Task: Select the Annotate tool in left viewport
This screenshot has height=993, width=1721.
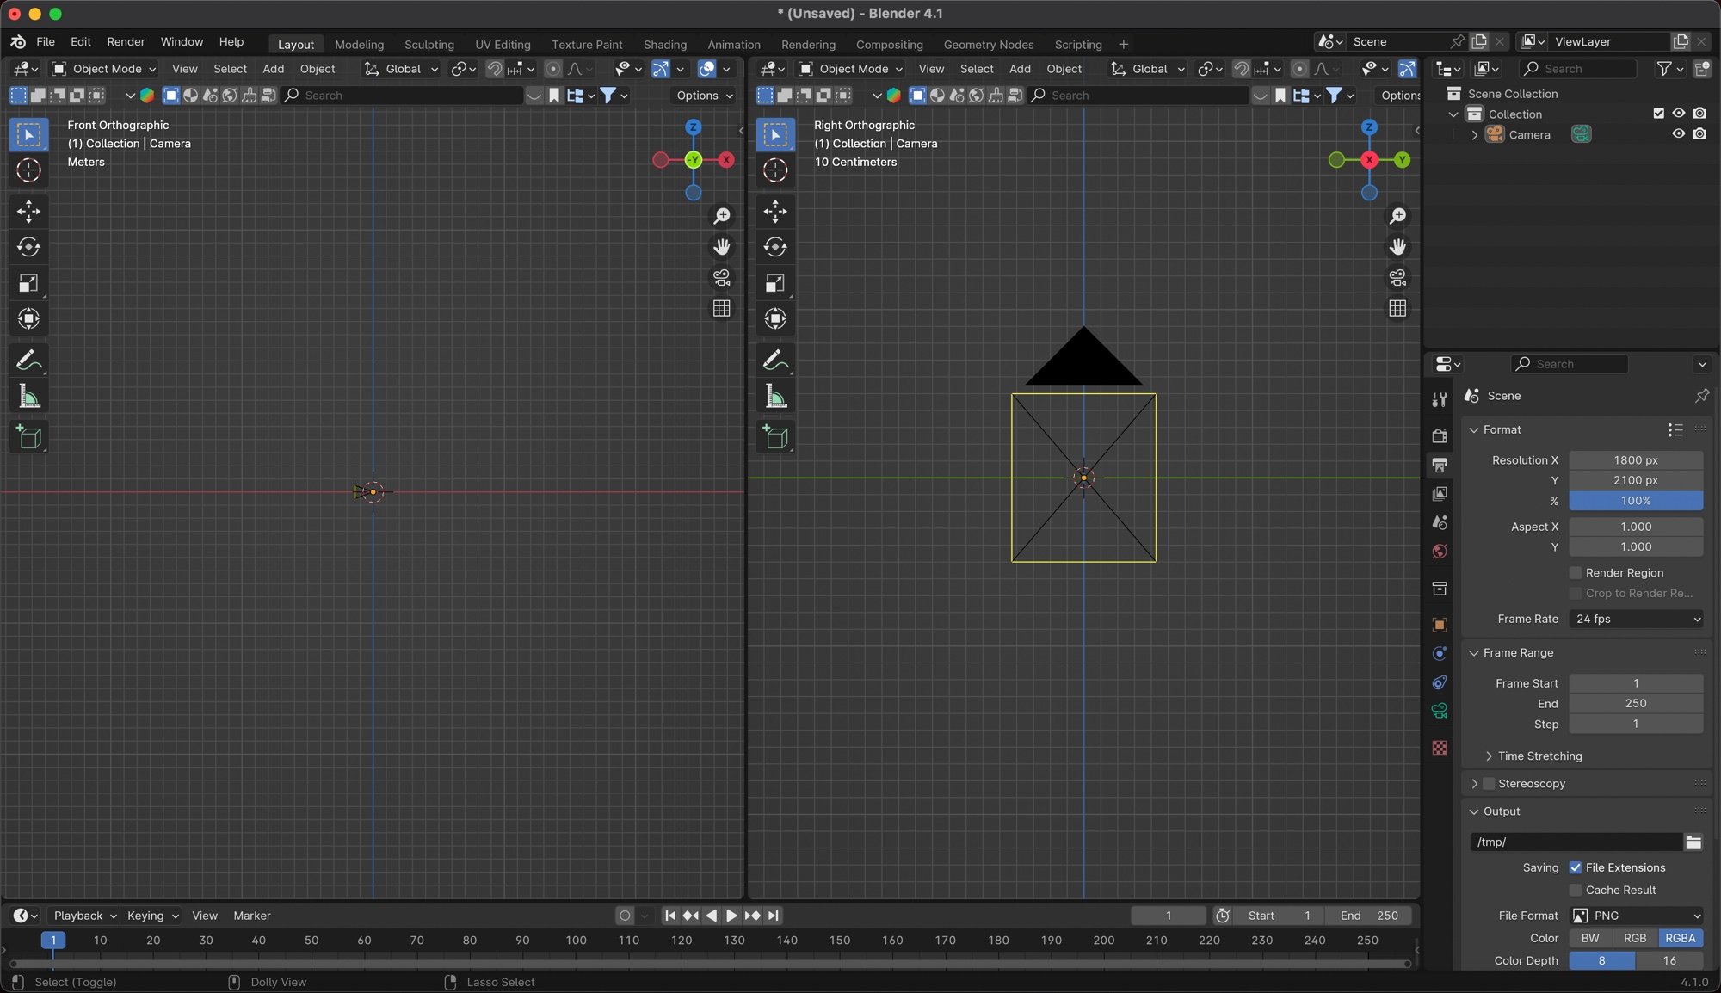Action: click(x=28, y=360)
